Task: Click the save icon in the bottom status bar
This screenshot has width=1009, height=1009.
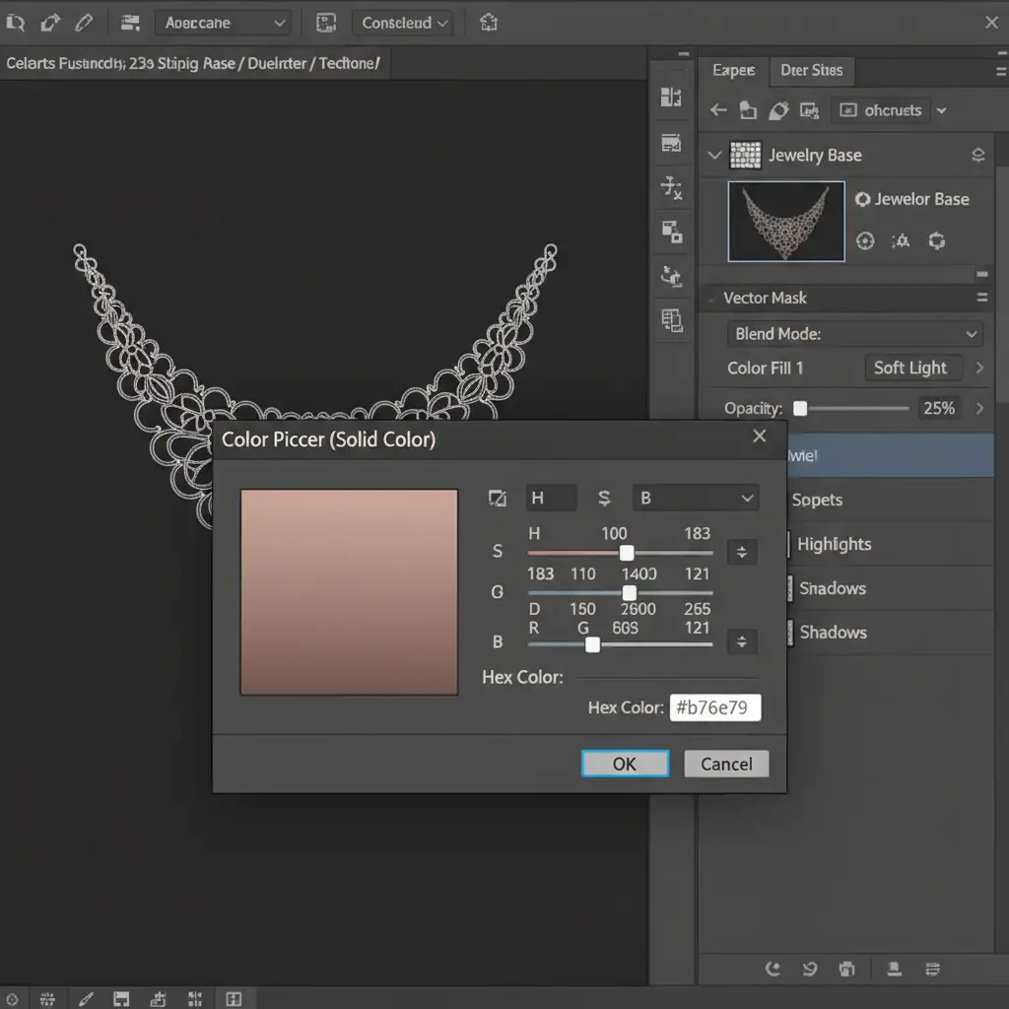Action: (x=122, y=998)
